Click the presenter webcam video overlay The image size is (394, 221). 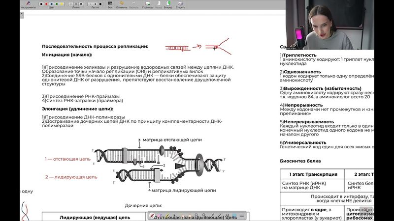point(329,25)
